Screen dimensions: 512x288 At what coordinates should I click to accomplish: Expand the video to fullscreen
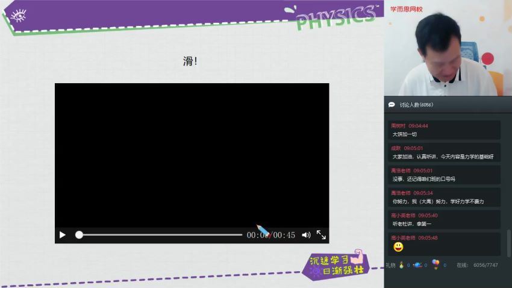tap(321, 235)
